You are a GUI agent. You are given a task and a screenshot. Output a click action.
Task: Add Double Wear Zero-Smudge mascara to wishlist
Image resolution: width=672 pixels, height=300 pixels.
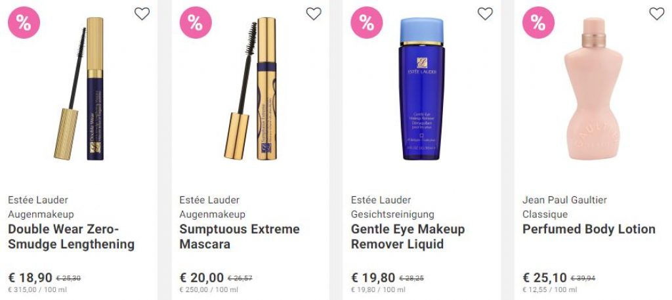[142, 14]
